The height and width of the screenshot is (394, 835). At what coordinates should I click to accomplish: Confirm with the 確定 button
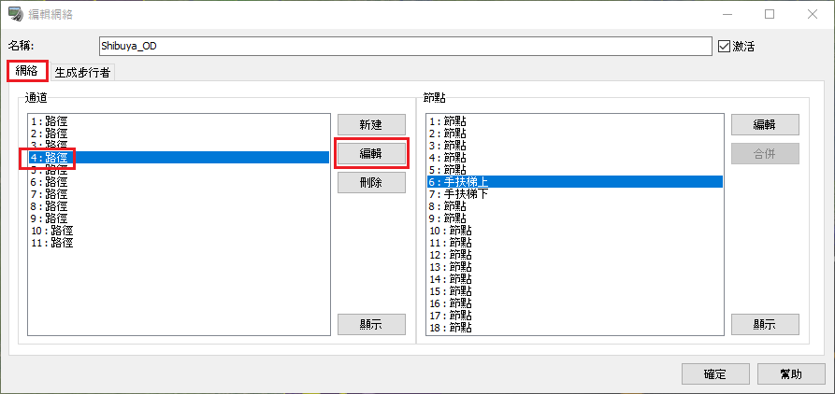(x=715, y=373)
